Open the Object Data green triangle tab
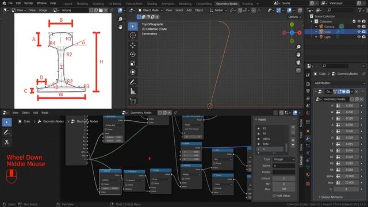 pos(308,167)
